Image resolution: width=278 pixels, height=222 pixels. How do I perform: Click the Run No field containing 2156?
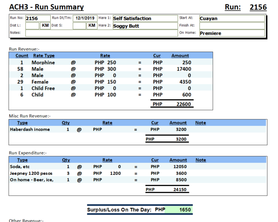click(38, 19)
